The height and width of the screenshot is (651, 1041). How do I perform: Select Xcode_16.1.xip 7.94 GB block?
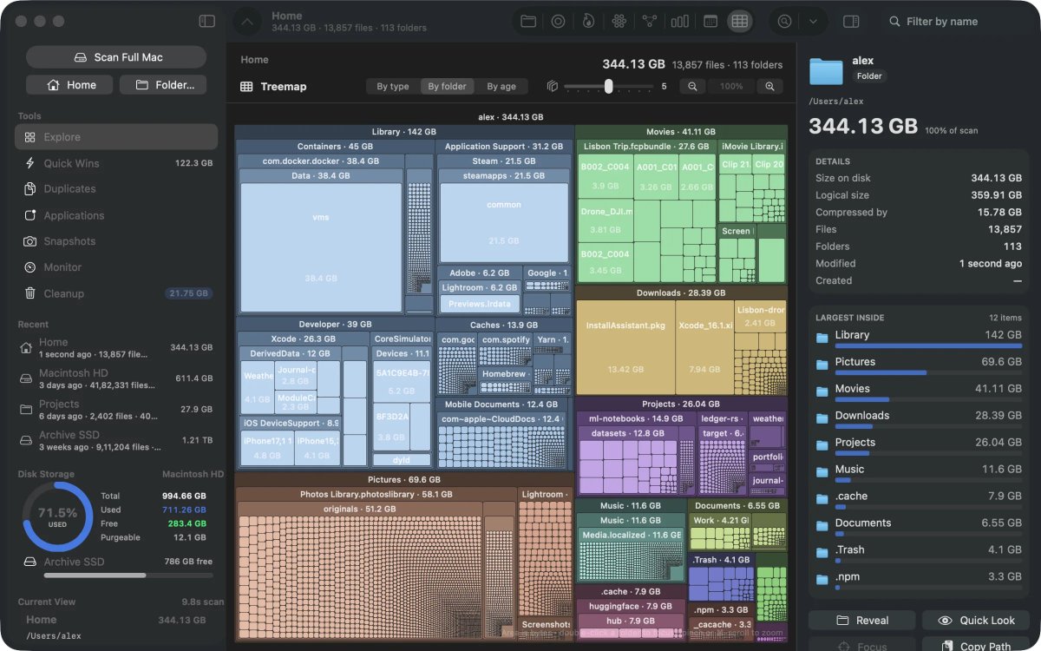[704, 347]
